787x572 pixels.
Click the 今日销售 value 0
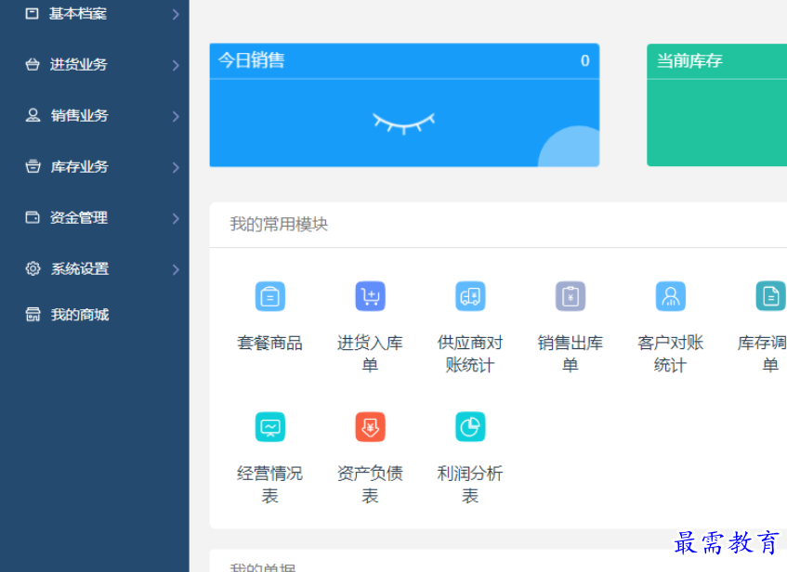[x=585, y=60]
